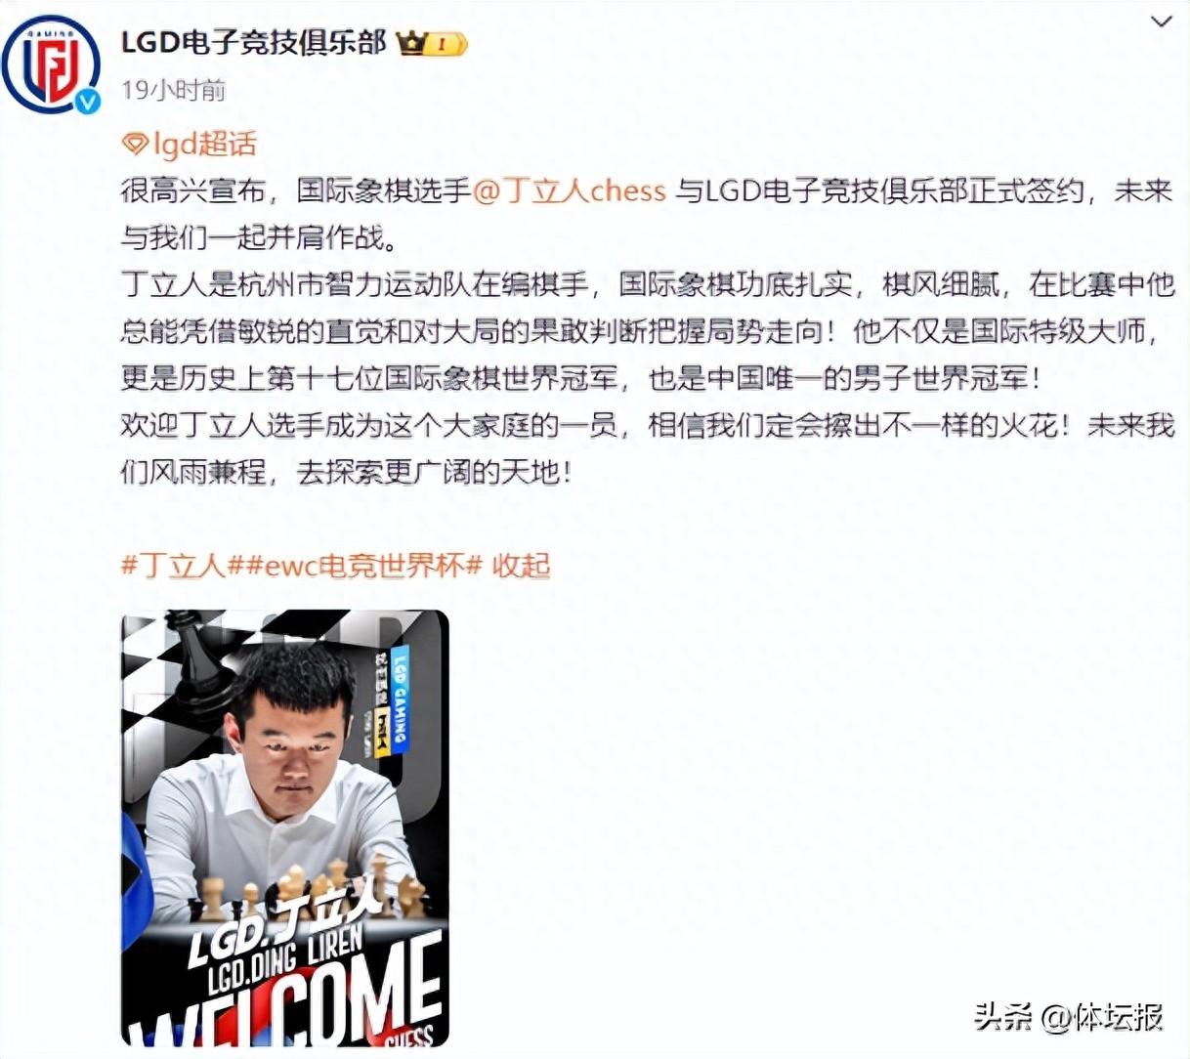Click the blue verified badge on avatar
The image size is (1190, 1059).
88,101
